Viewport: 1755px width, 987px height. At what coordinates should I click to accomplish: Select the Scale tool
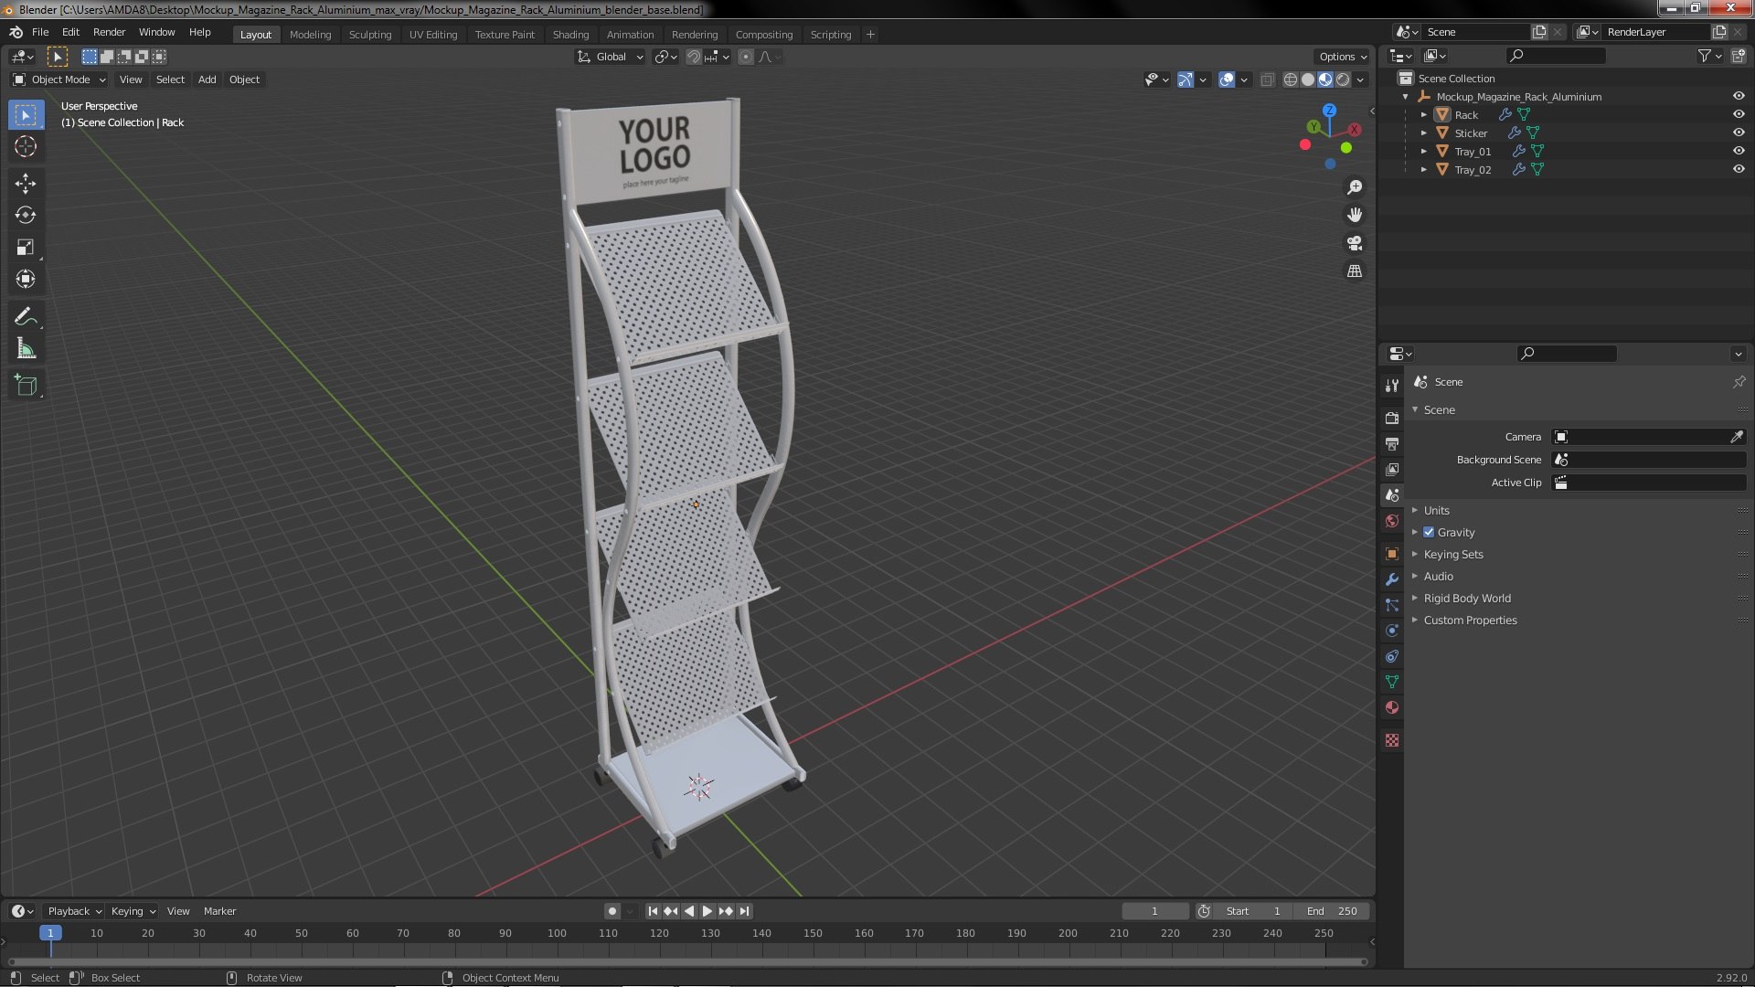pyautogui.click(x=26, y=248)
